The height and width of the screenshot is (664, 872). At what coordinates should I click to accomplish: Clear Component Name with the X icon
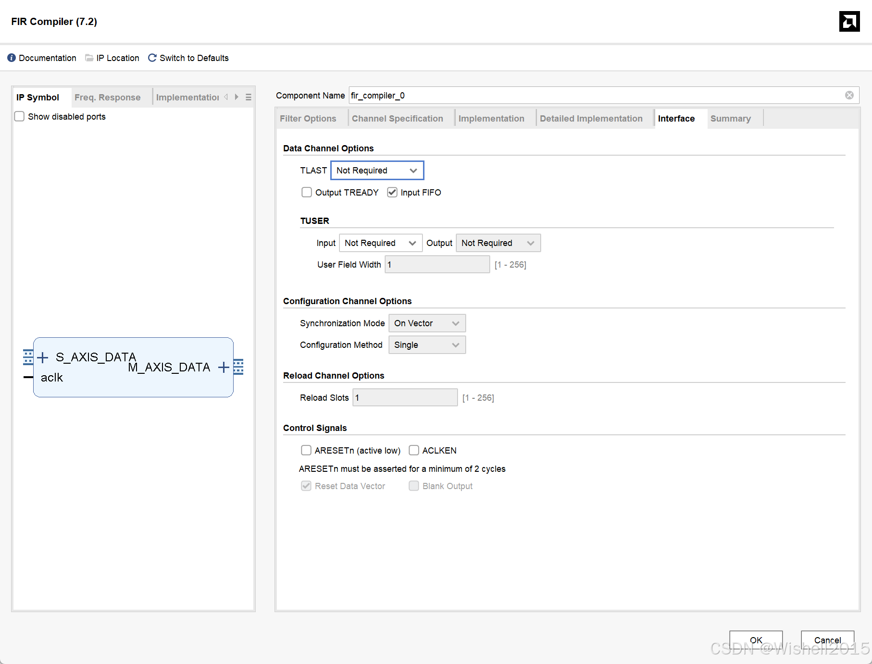[x=849, y=95]
